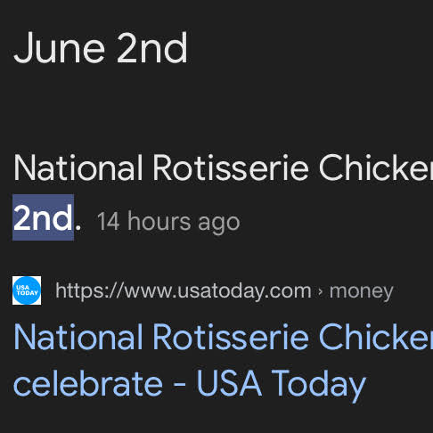Open the https://www.usatoday.com URL

(x=184, y=290)
